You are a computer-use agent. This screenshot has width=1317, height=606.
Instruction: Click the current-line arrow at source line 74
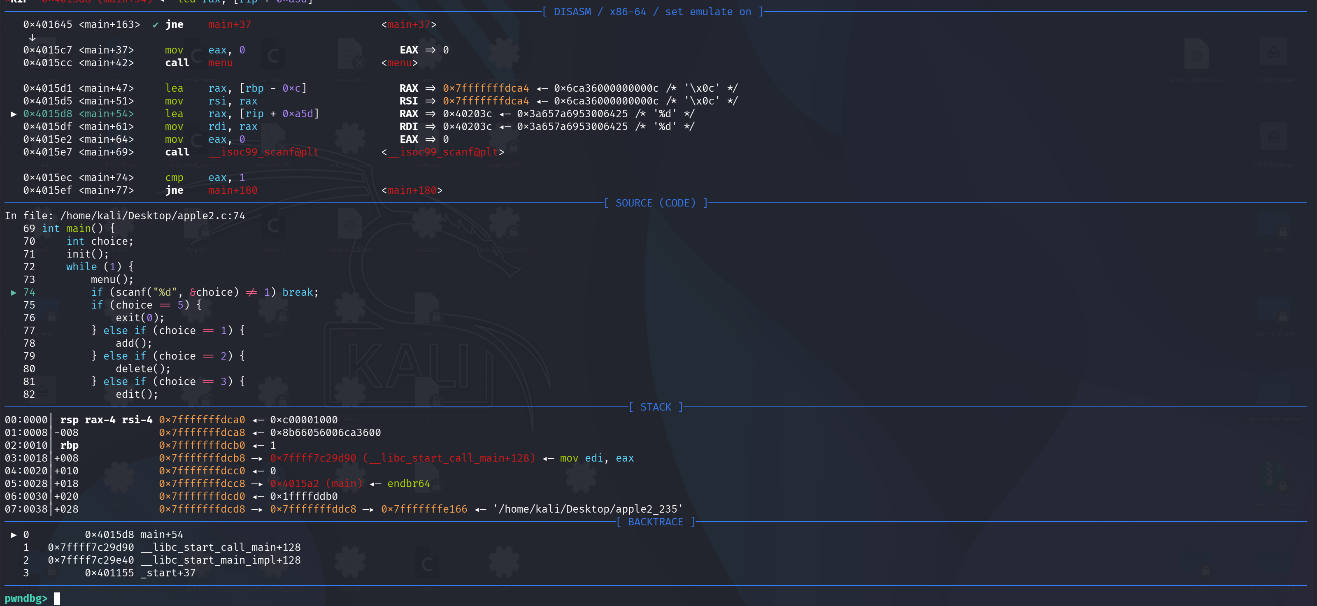click(14, 292)
